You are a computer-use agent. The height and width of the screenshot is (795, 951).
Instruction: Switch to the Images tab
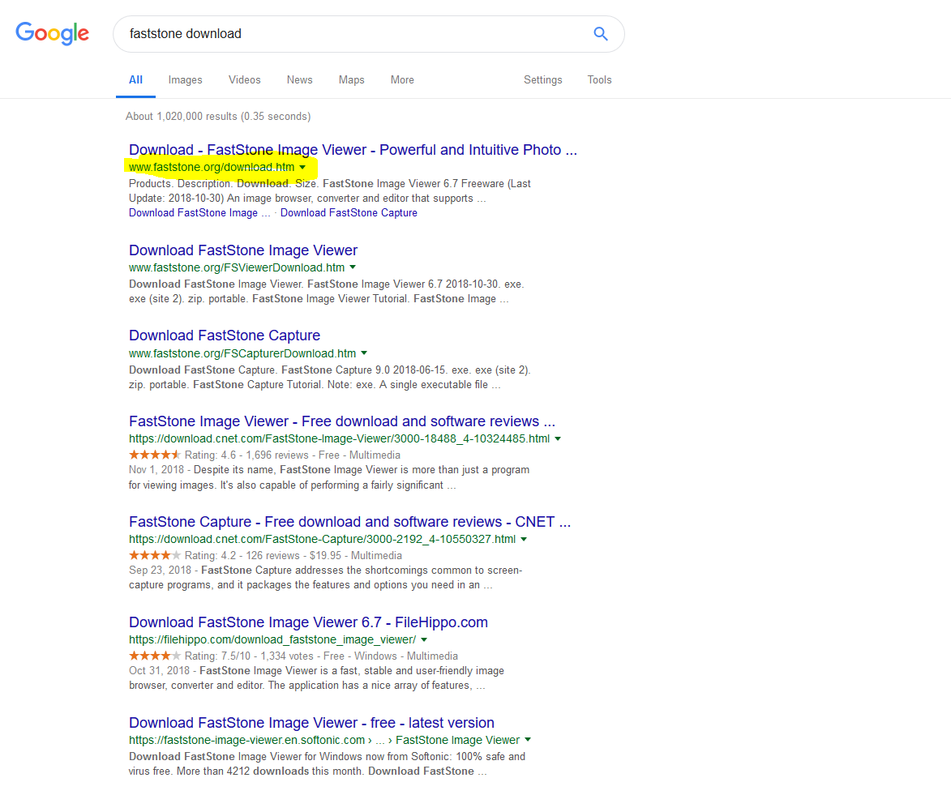pos(185,80)
